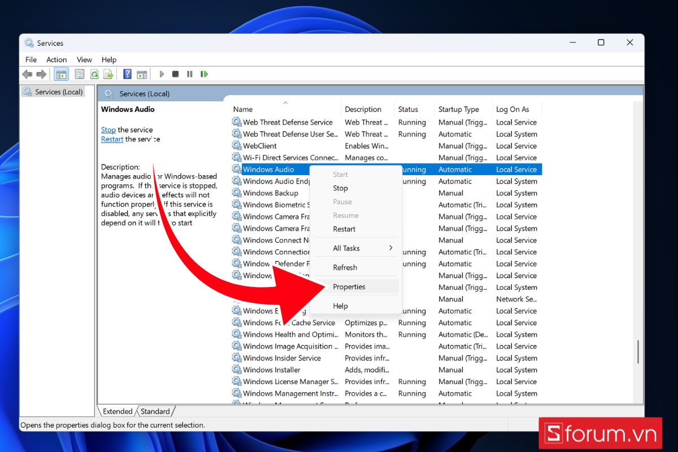The height and width of the screenshot is (452, 678).
Task: Click the Services gear icon in title bar
Action: tap(29, 42)
